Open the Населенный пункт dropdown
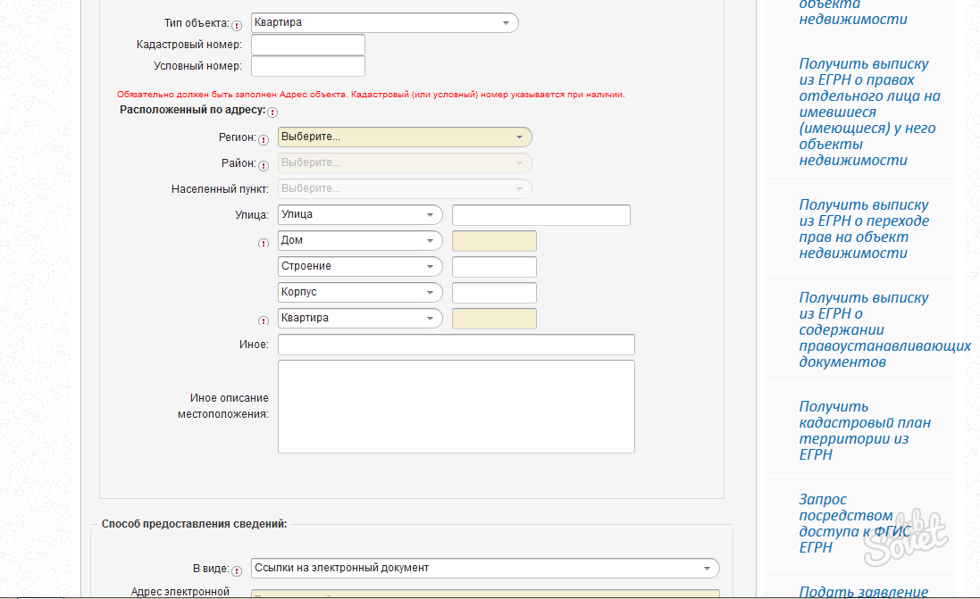The height and width of the screenshot is (599, 980). 405,188
